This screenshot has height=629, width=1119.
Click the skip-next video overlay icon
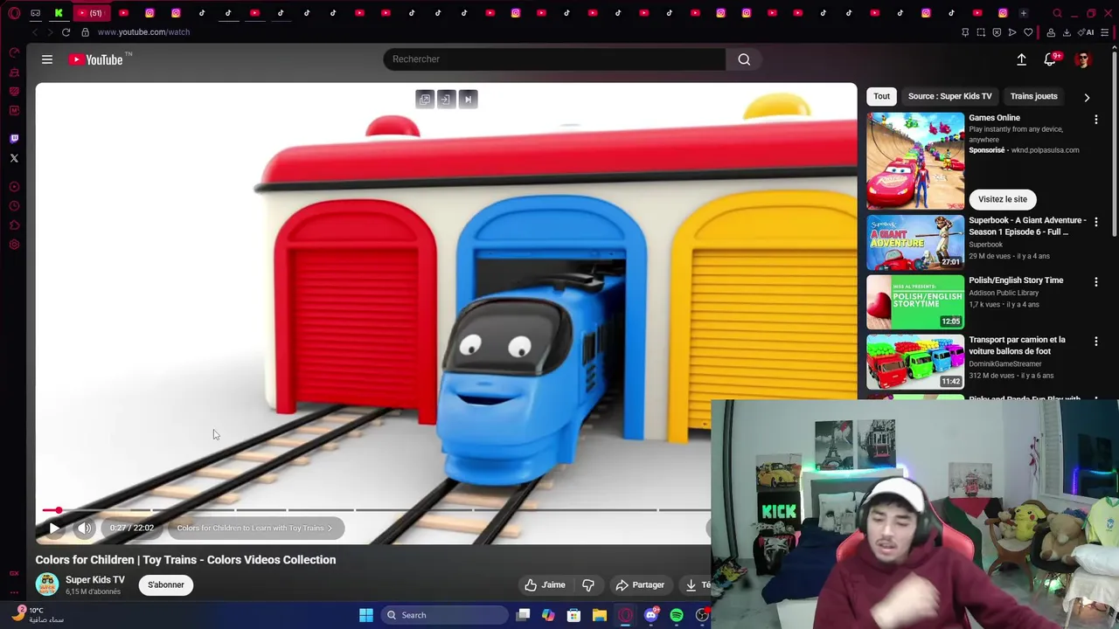point(468,100)
